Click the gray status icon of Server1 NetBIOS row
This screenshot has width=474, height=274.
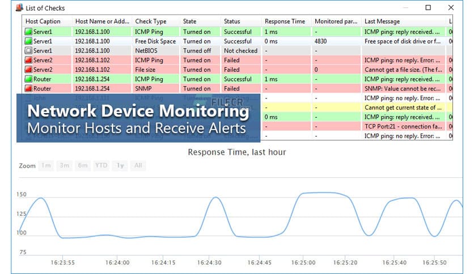point(28,51)
